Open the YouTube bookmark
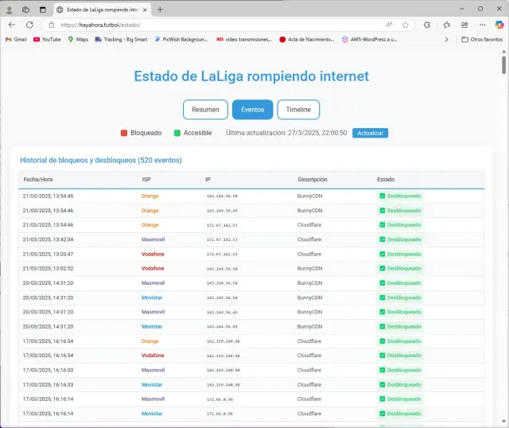The width and height of the screenshot is (509, 428). pyautogui.click(x=47, y=39)
